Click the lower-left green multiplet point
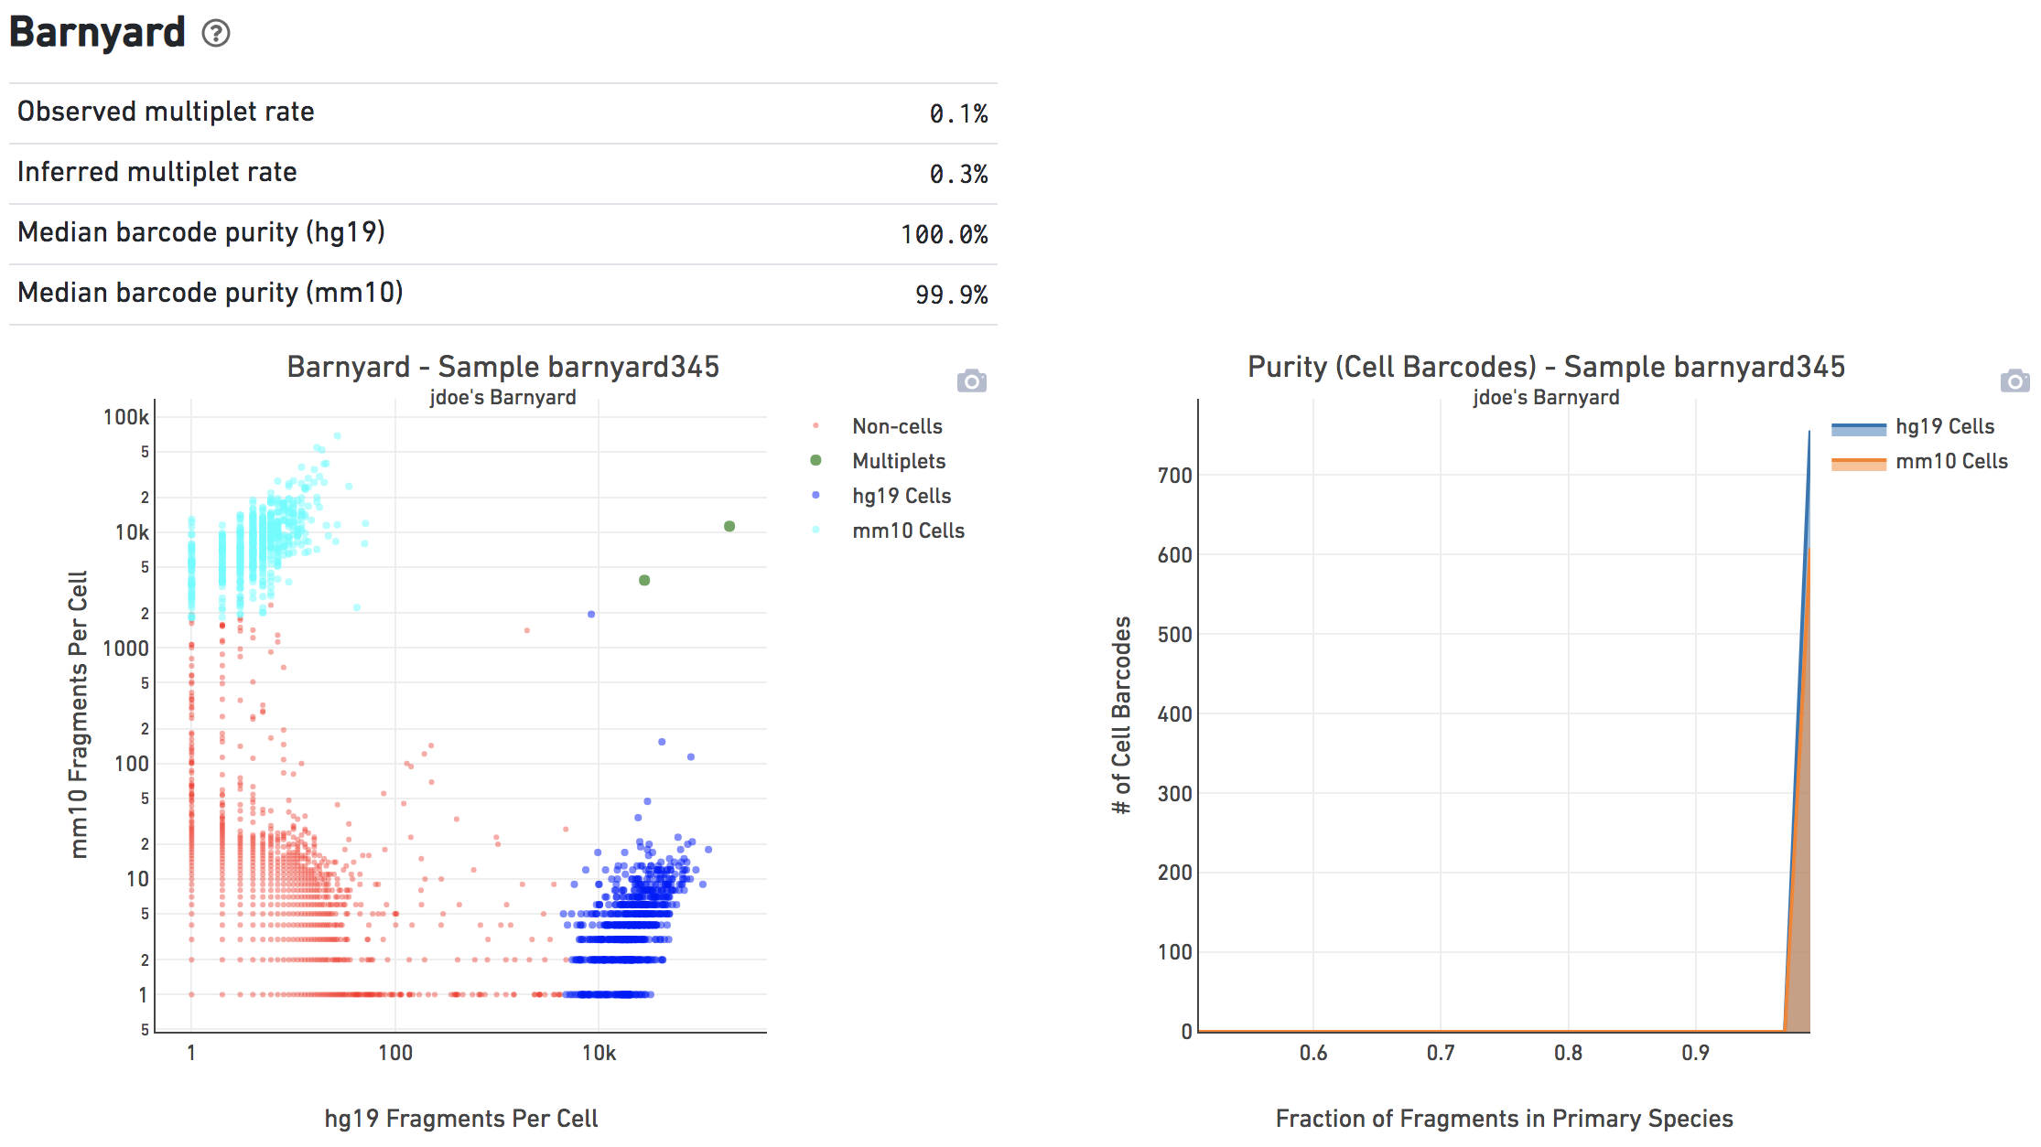The width and height of the screenshot is (2041, 1147). point(644,580)
